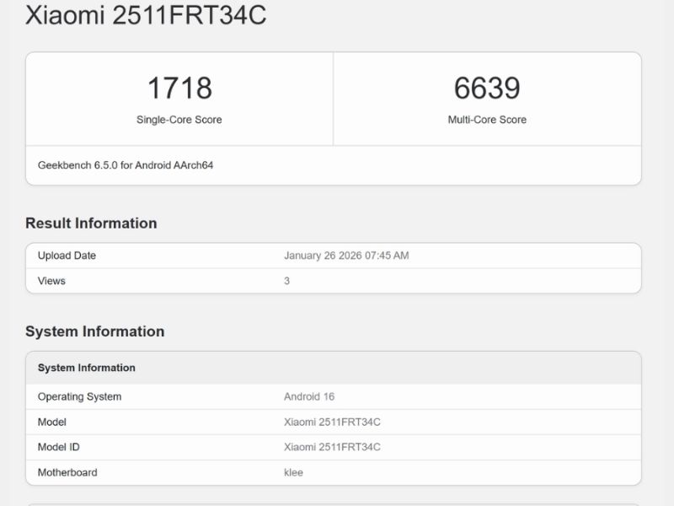
Task: Click the Multi-Core Score label
Action: 486,120
